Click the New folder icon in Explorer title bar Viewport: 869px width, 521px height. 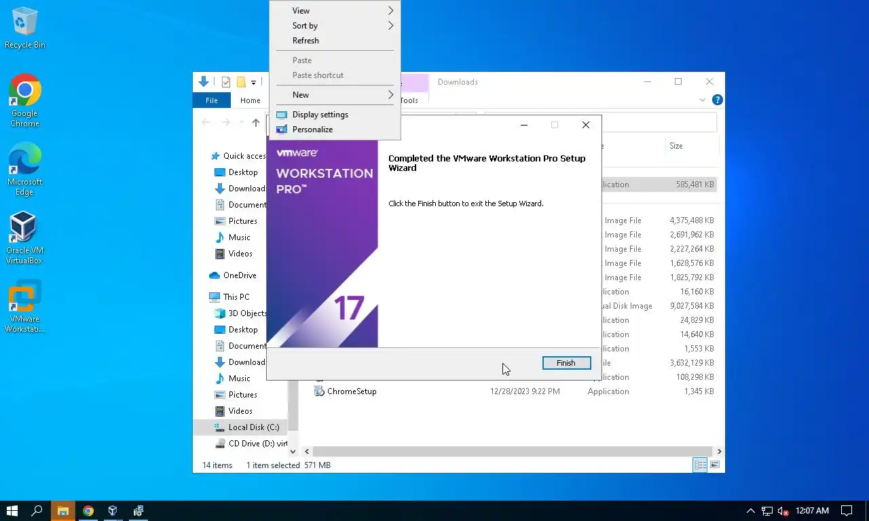(240, 82)
